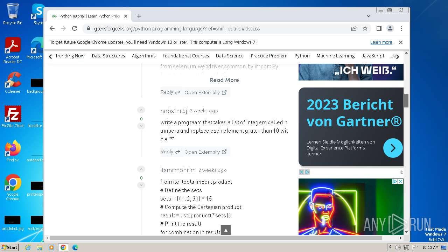Open the Learn more link

381,42
